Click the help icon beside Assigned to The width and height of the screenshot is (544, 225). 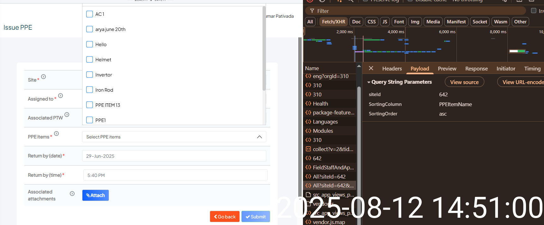pyautogui.click(x=61, y=96)
